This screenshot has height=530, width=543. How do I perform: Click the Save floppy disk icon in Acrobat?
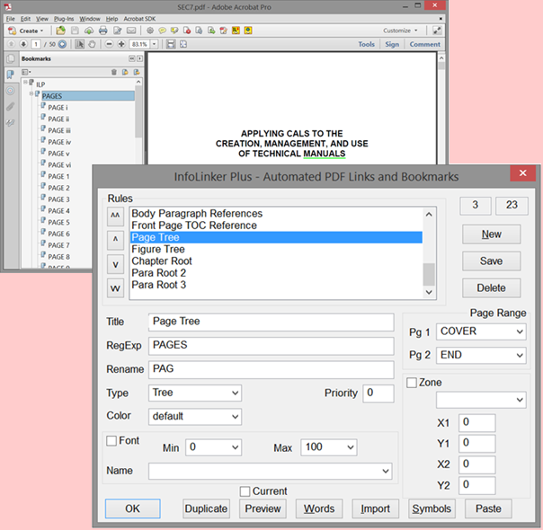point(75,31)
